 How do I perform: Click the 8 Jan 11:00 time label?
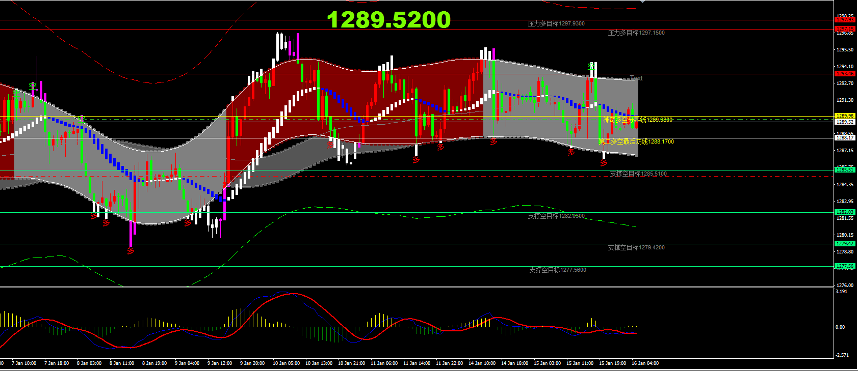point(122,363)
